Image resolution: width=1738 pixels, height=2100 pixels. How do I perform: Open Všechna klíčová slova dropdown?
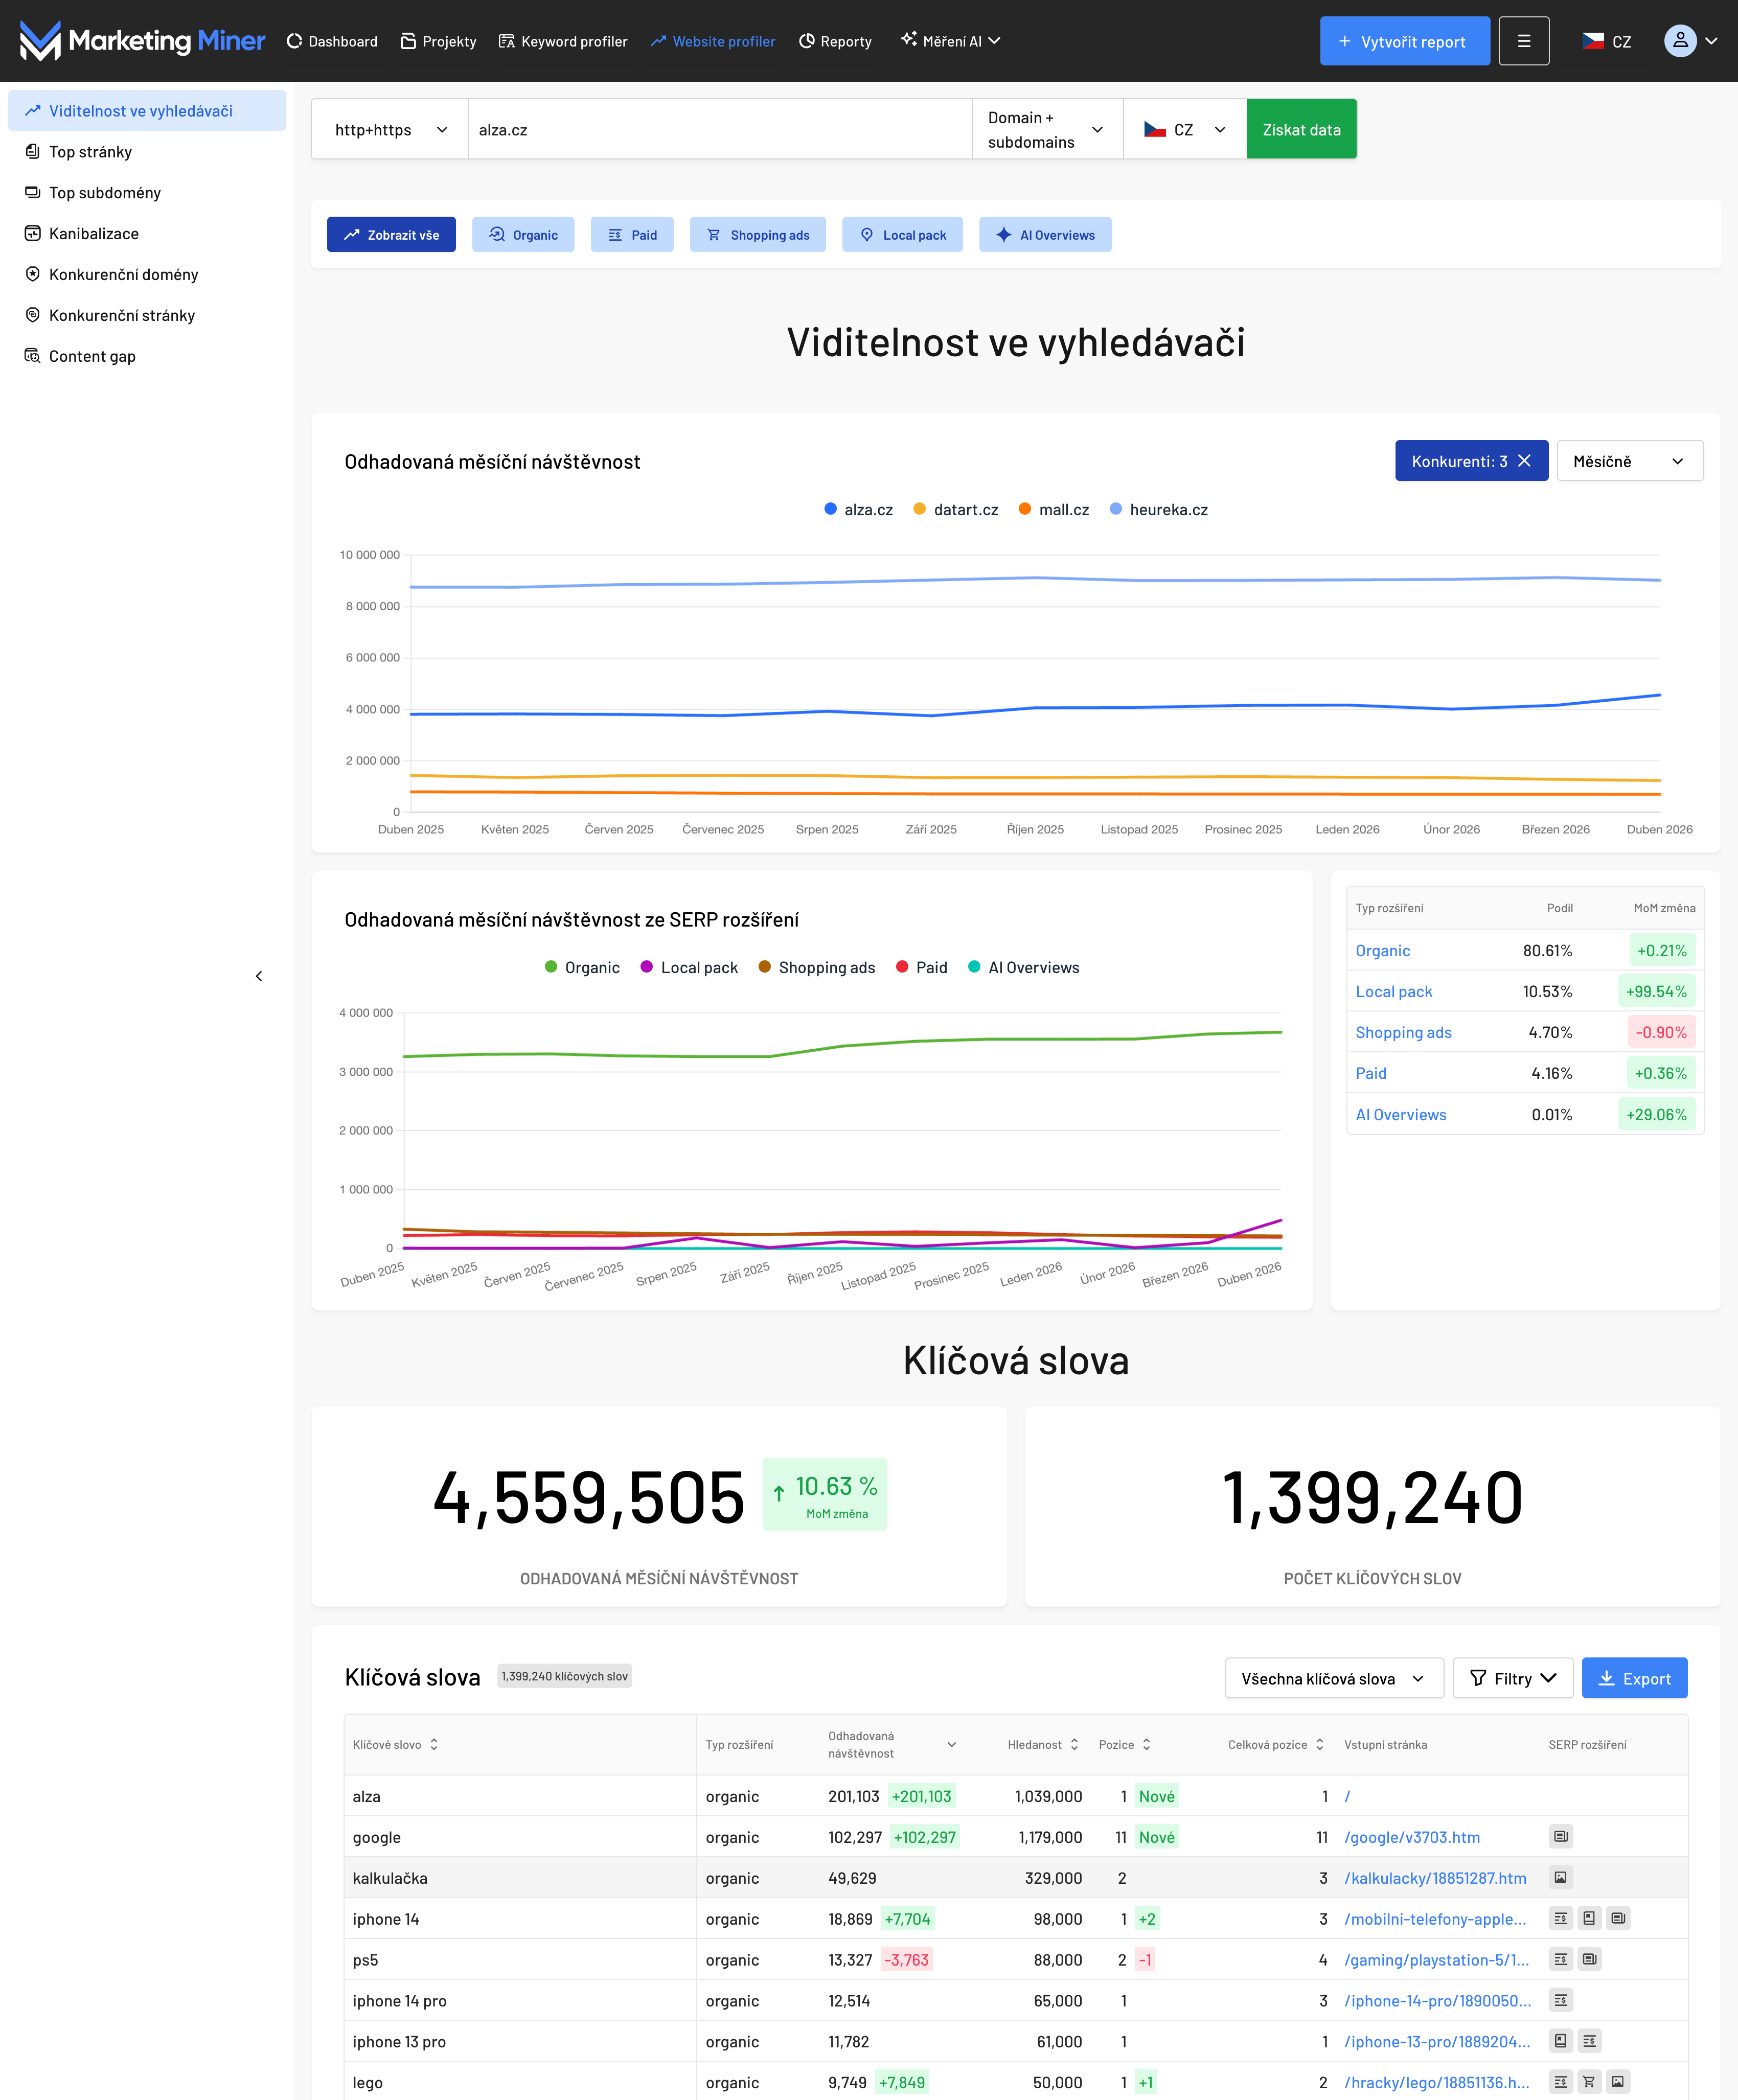(x=1333, y=1679)
